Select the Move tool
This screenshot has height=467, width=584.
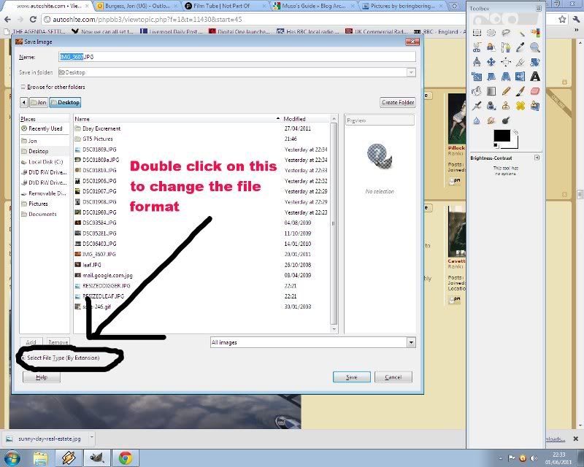[x=491, y=62]
